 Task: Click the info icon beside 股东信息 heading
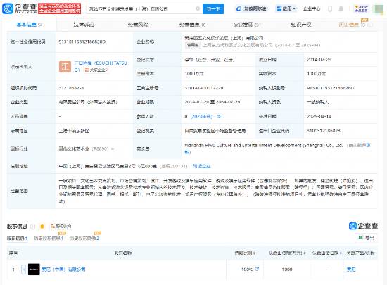[33, 227]
